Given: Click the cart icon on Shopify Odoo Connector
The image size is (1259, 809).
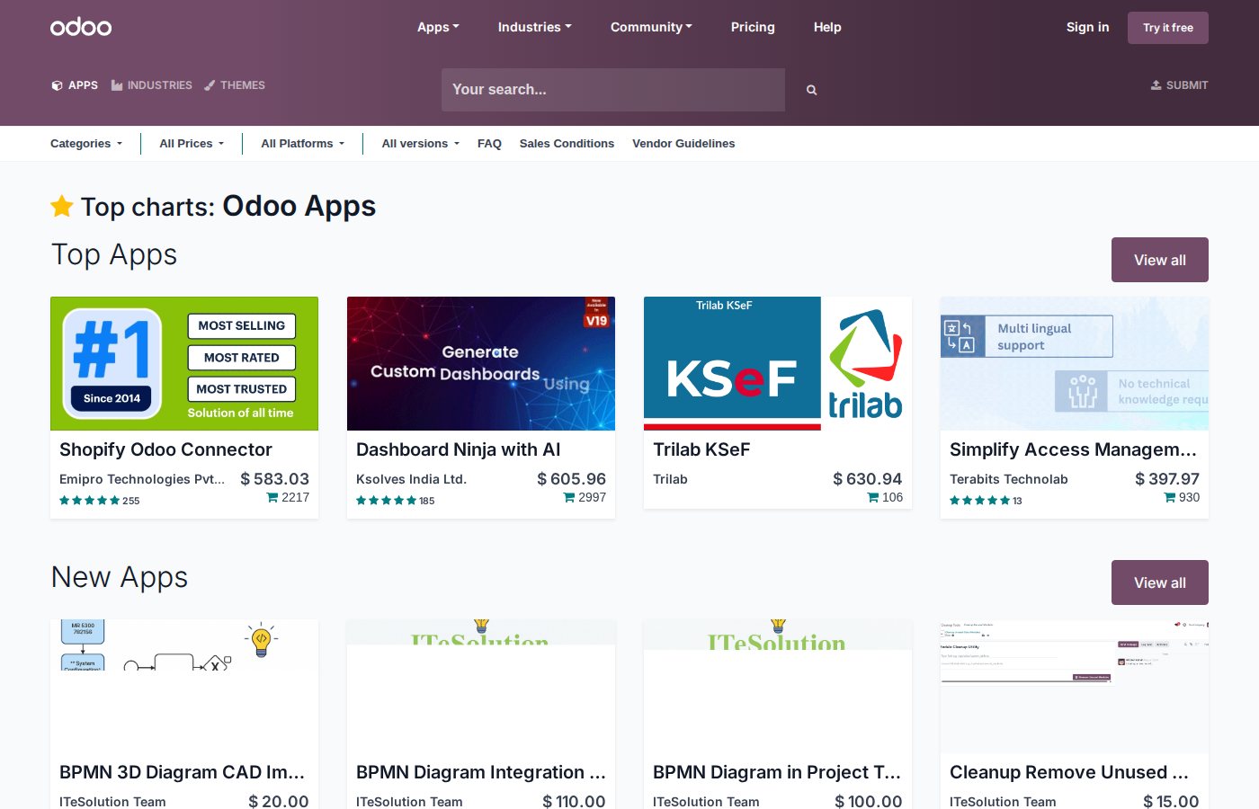Looking at the screenshot, I should click(x=271, y=496).
